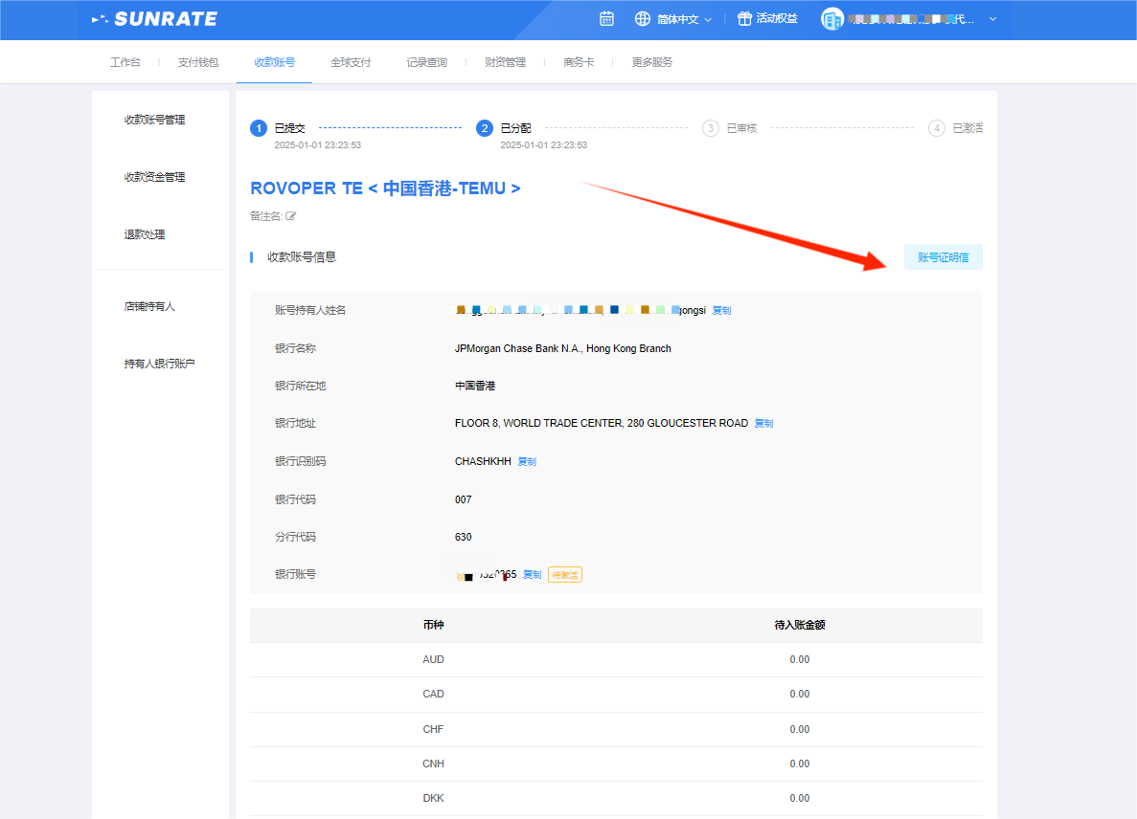Click the DKK currency row
Image resolution: width=1137 pixels, height=819 pixels.
click(x=616, y=798)
